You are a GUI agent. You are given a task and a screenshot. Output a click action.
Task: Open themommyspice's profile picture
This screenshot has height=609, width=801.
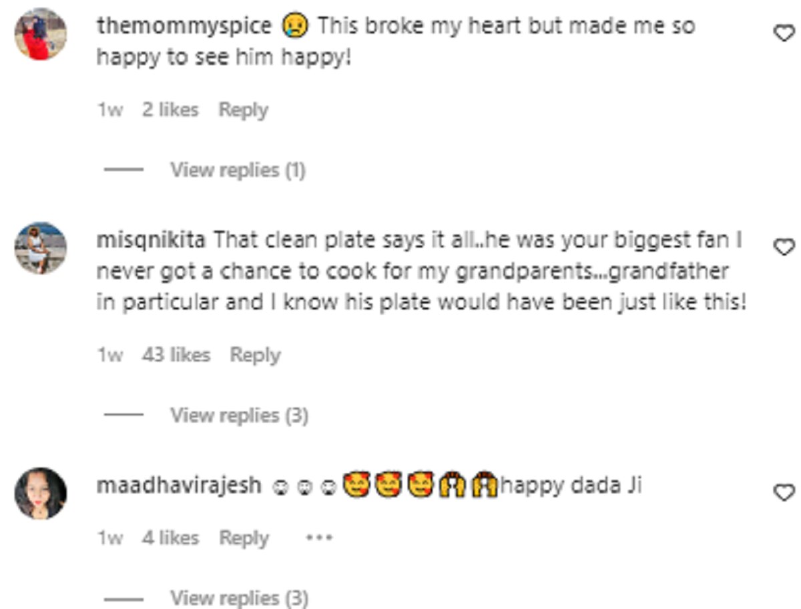pyautogui.click(x=41, y=34)
